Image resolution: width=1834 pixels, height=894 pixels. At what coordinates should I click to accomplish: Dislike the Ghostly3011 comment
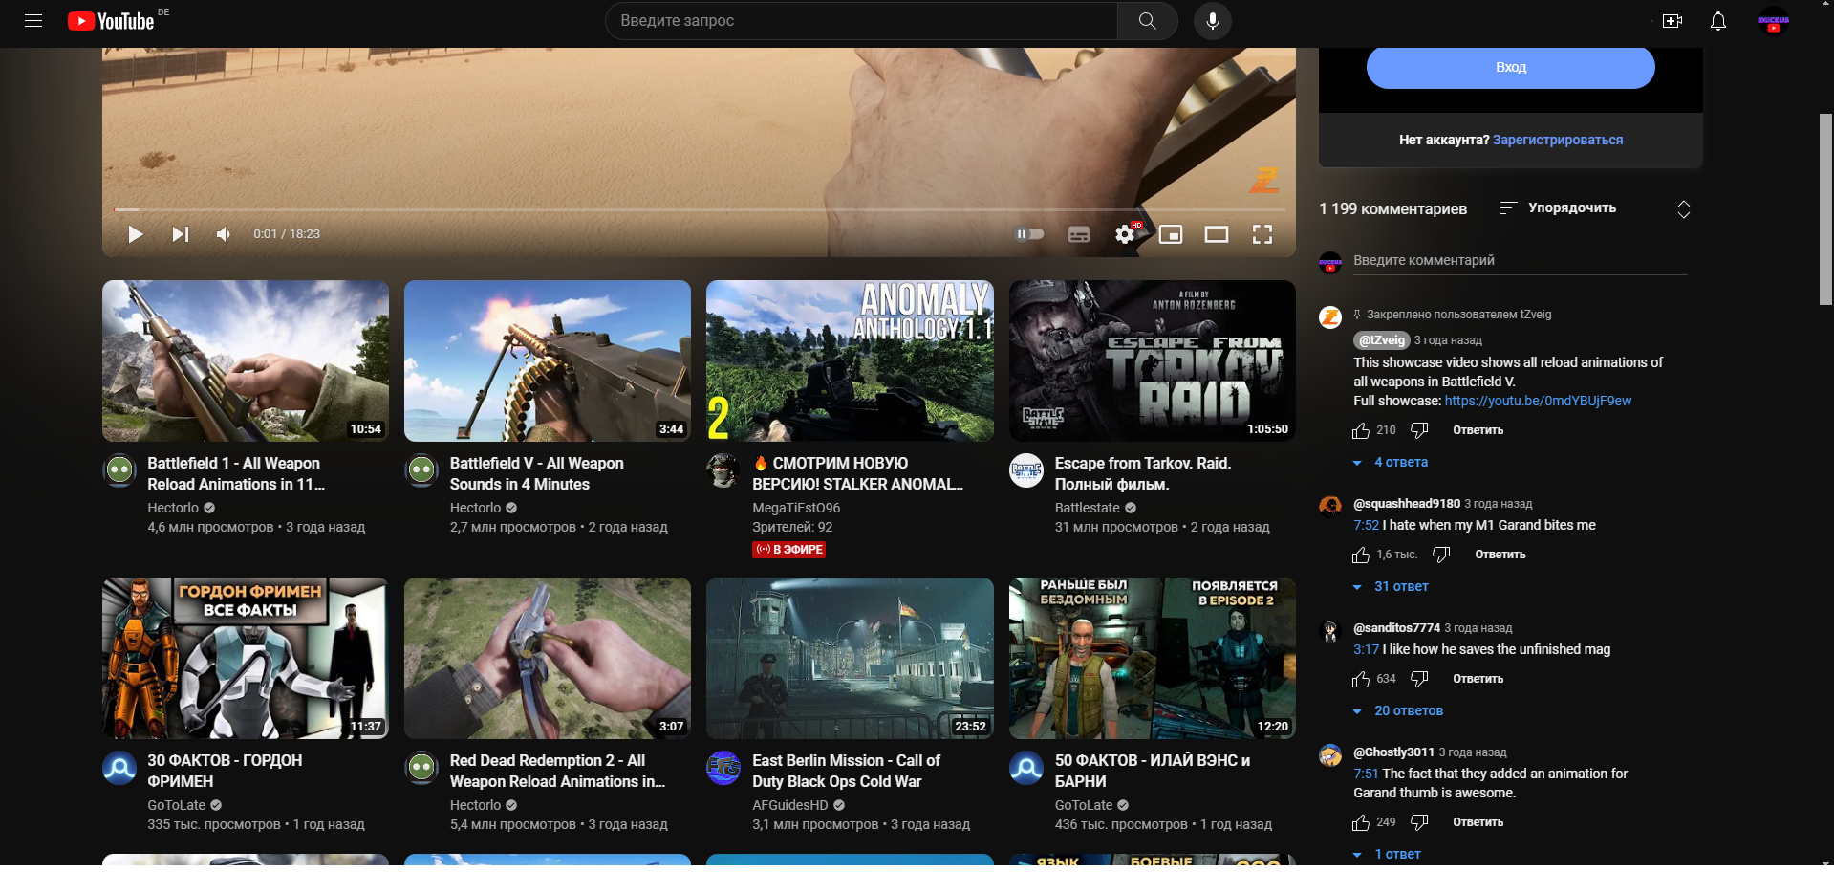point(1419,823)
